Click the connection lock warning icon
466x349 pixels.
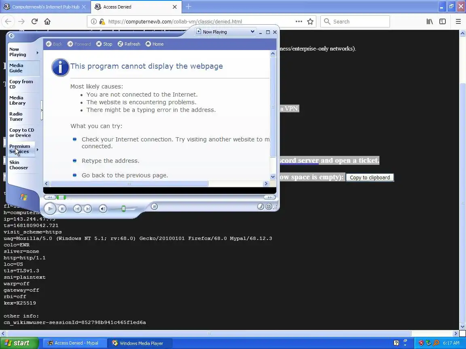pos(102,21)
